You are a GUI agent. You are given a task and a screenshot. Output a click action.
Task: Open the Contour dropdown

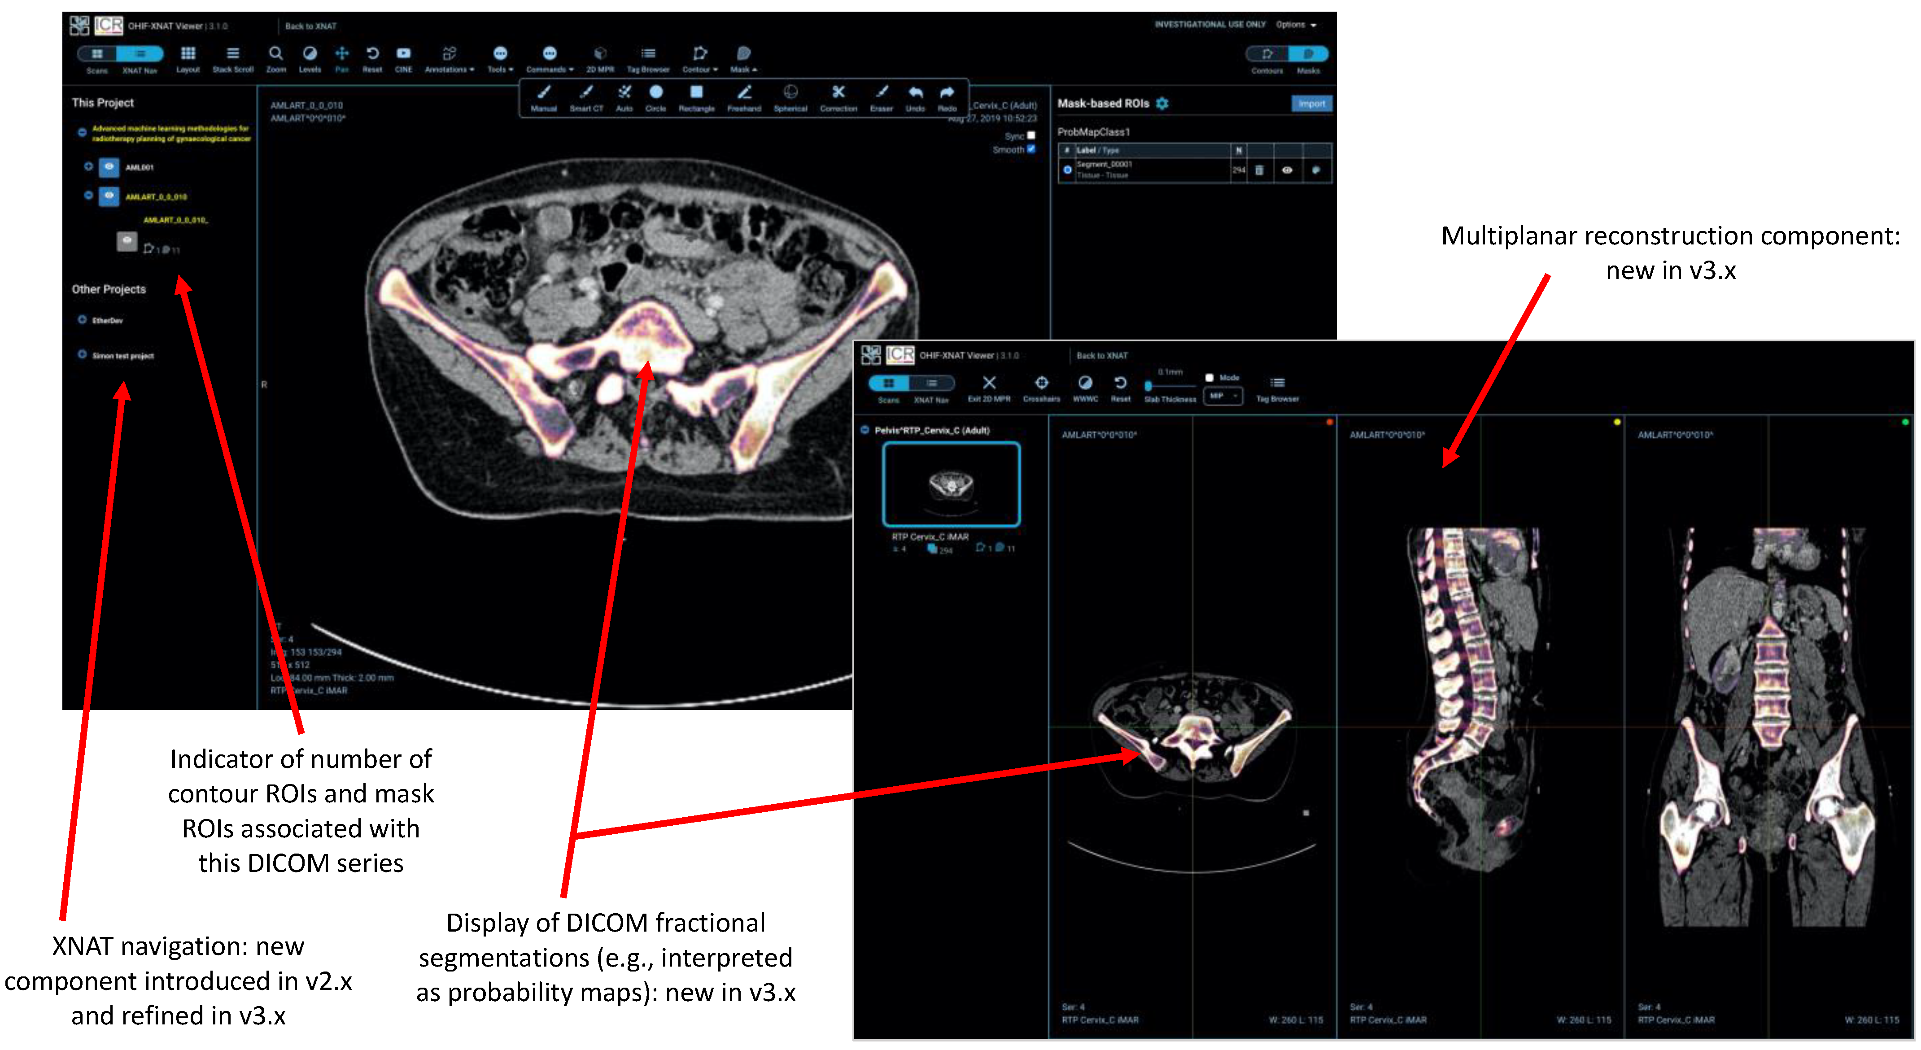tap(699, 59)
